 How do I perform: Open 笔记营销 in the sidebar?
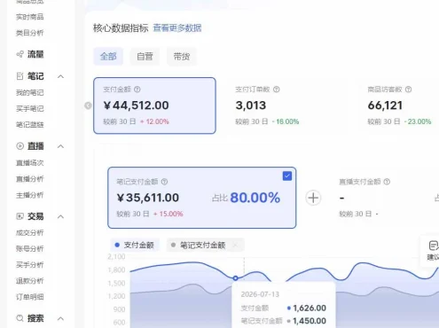coord(29,125)
